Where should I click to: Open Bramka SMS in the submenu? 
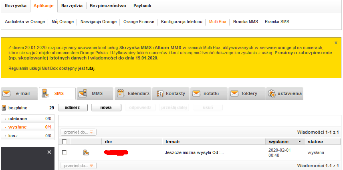(277, 22)
